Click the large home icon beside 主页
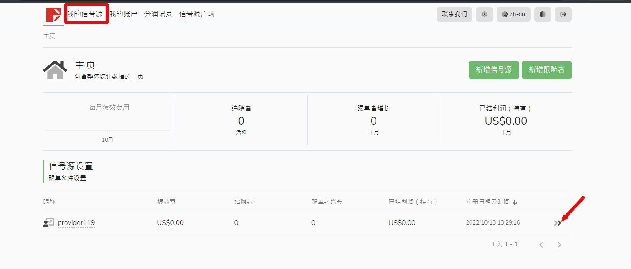 click(x=55, y=70)
